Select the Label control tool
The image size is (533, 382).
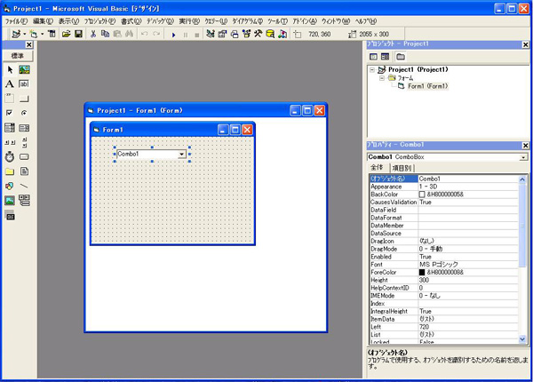[x=10, y=84]
